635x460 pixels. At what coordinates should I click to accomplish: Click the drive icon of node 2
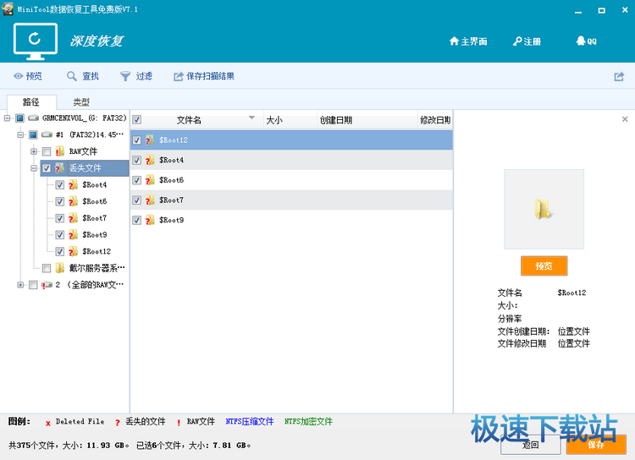(47, 285)
